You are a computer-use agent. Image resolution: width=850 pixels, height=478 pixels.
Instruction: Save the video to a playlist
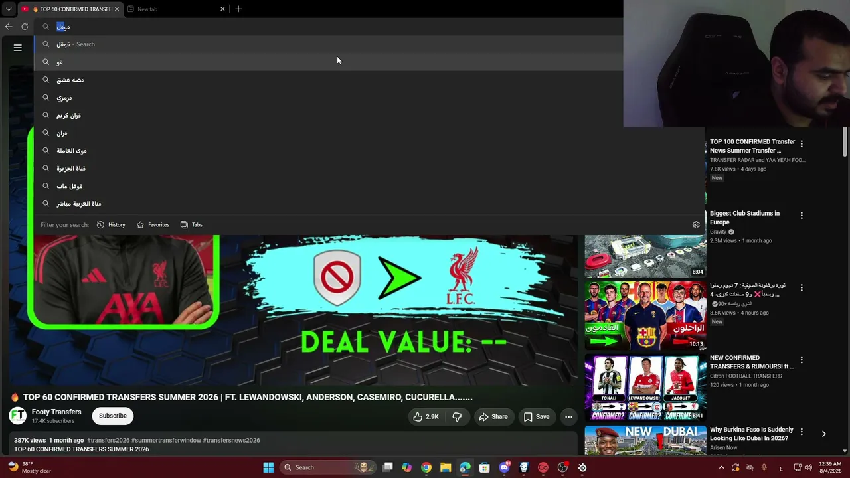[537, 417]
